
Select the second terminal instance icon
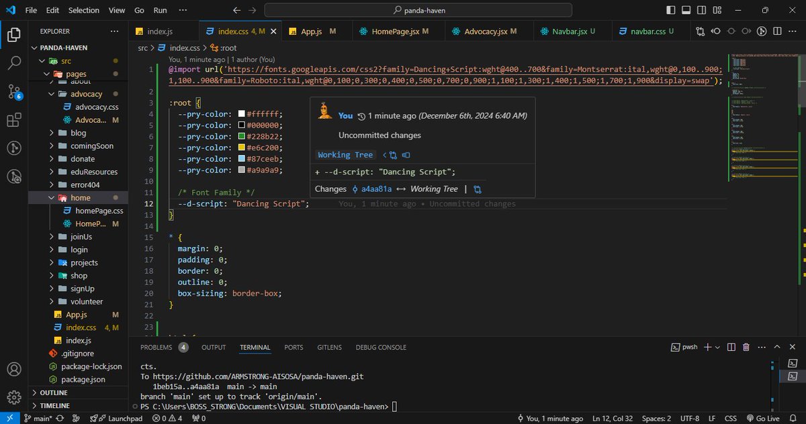pyautogui.click(x=793, y=377)
